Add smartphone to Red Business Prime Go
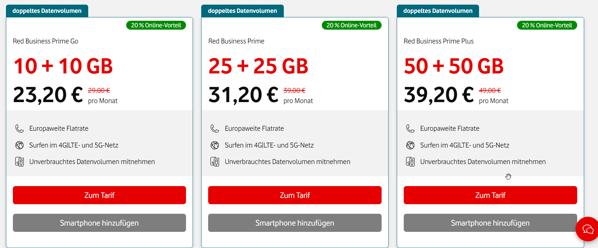This screenshot has height=248, width=598. pyautogui.click(x=99, y=223)
